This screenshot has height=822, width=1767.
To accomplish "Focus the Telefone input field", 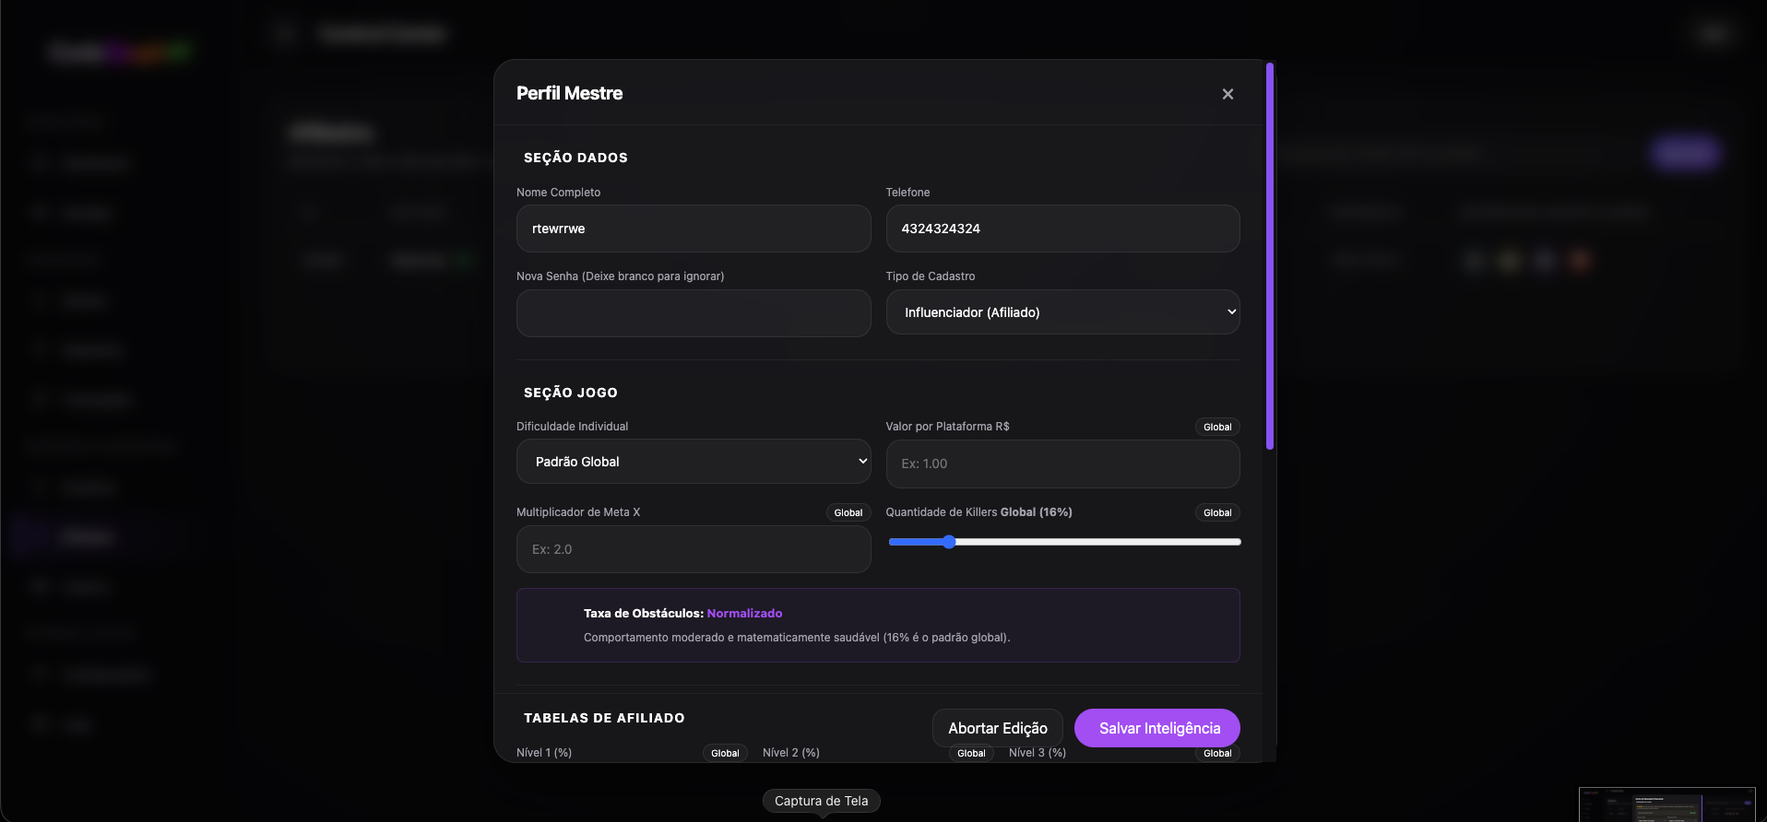I will pos(1062,229).
